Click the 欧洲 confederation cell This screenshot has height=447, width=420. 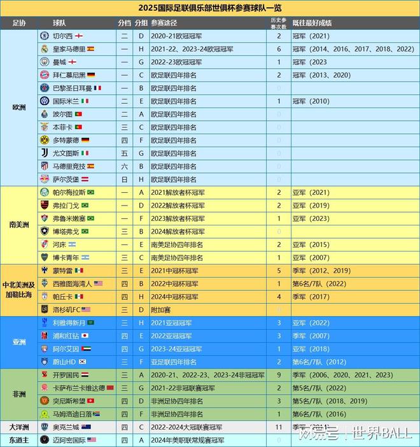(19, 107)
